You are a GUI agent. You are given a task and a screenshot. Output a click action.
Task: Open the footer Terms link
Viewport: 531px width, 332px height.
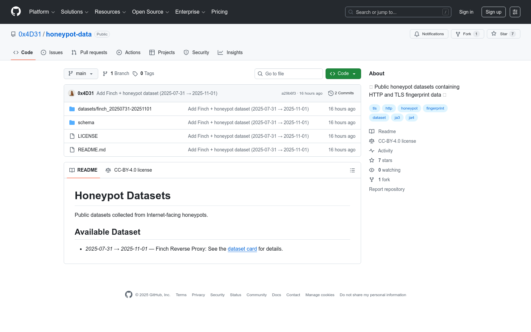181,295
